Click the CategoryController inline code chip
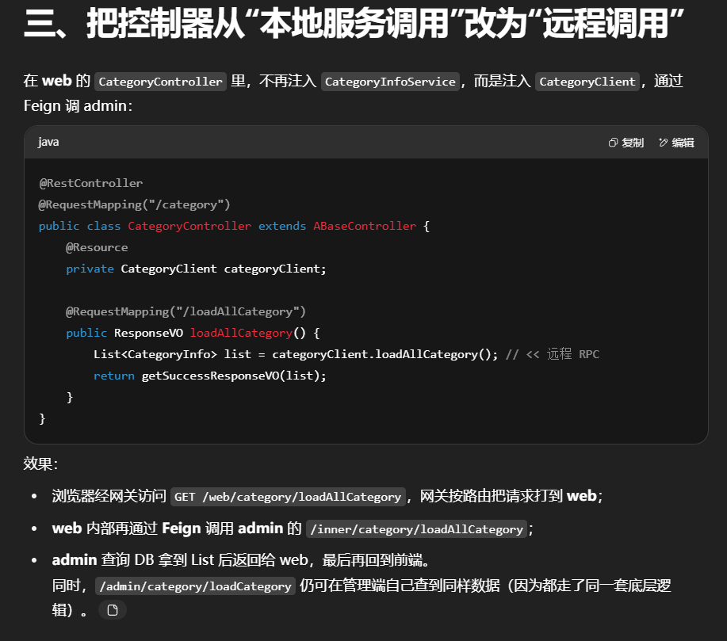 click(x=160, y=82)
